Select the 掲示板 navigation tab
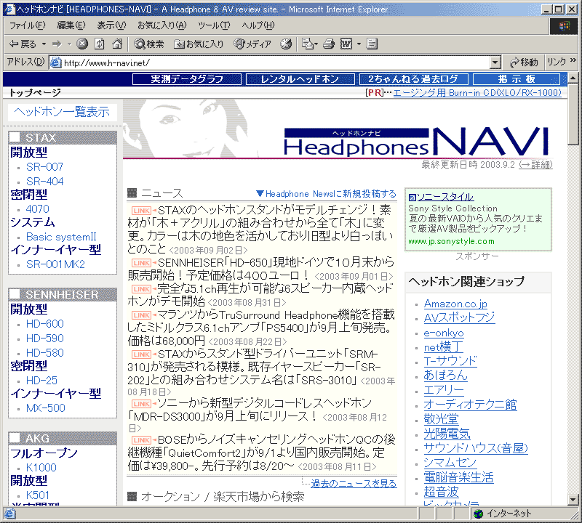This screenshot has height=523, width=582. point(517,79)
